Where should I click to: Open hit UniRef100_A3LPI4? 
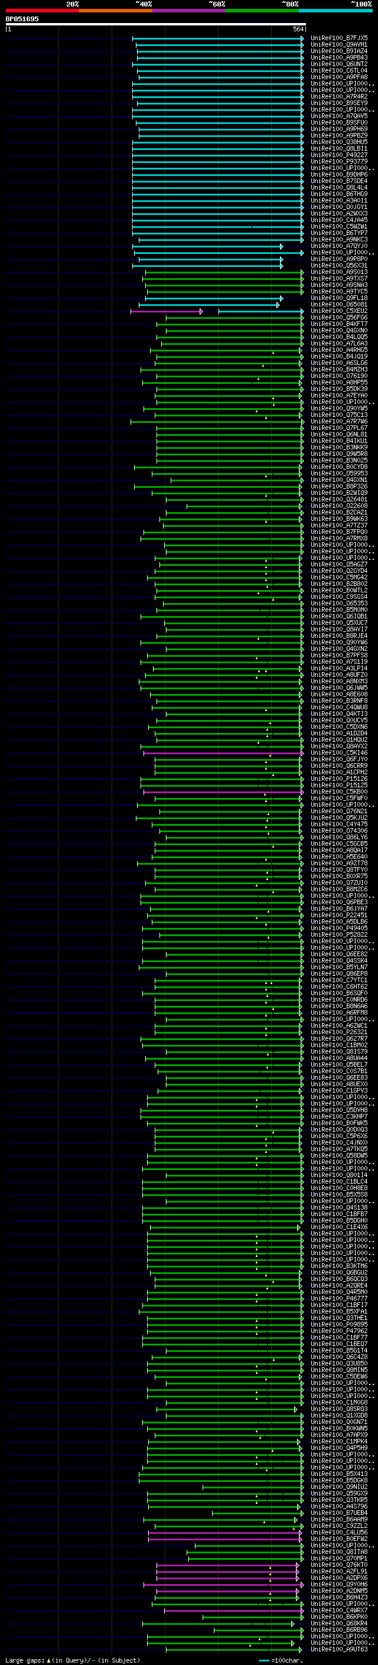click(x=339, y=669)
